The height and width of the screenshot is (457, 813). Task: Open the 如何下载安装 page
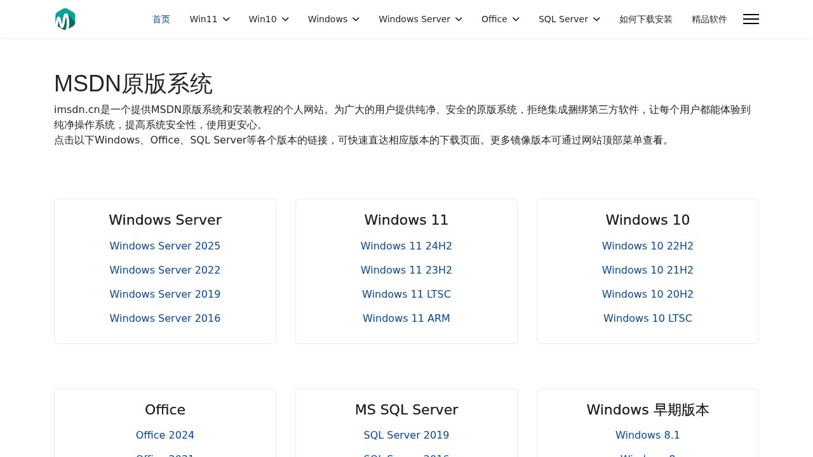click(645, 19)
